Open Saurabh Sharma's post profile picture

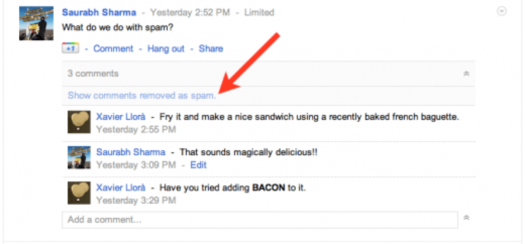point(36,23)
